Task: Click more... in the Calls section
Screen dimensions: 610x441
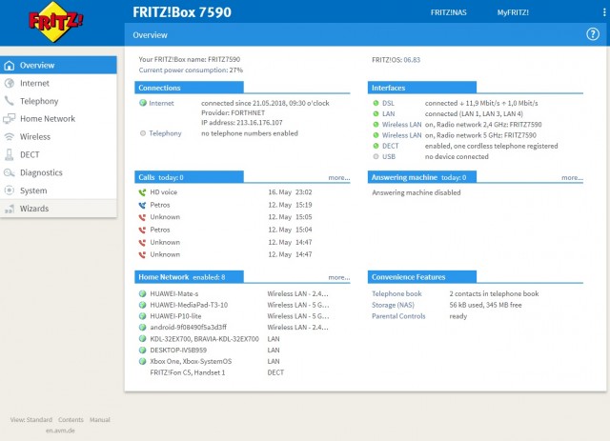Action: click(339, 178)
